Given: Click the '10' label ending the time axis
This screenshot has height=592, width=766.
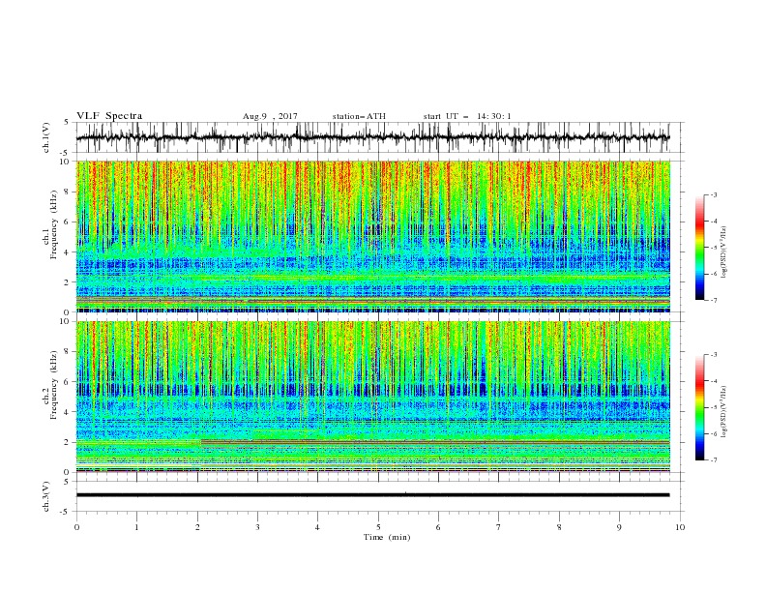Looking at the screenshot, I should [x=680, y=527].
